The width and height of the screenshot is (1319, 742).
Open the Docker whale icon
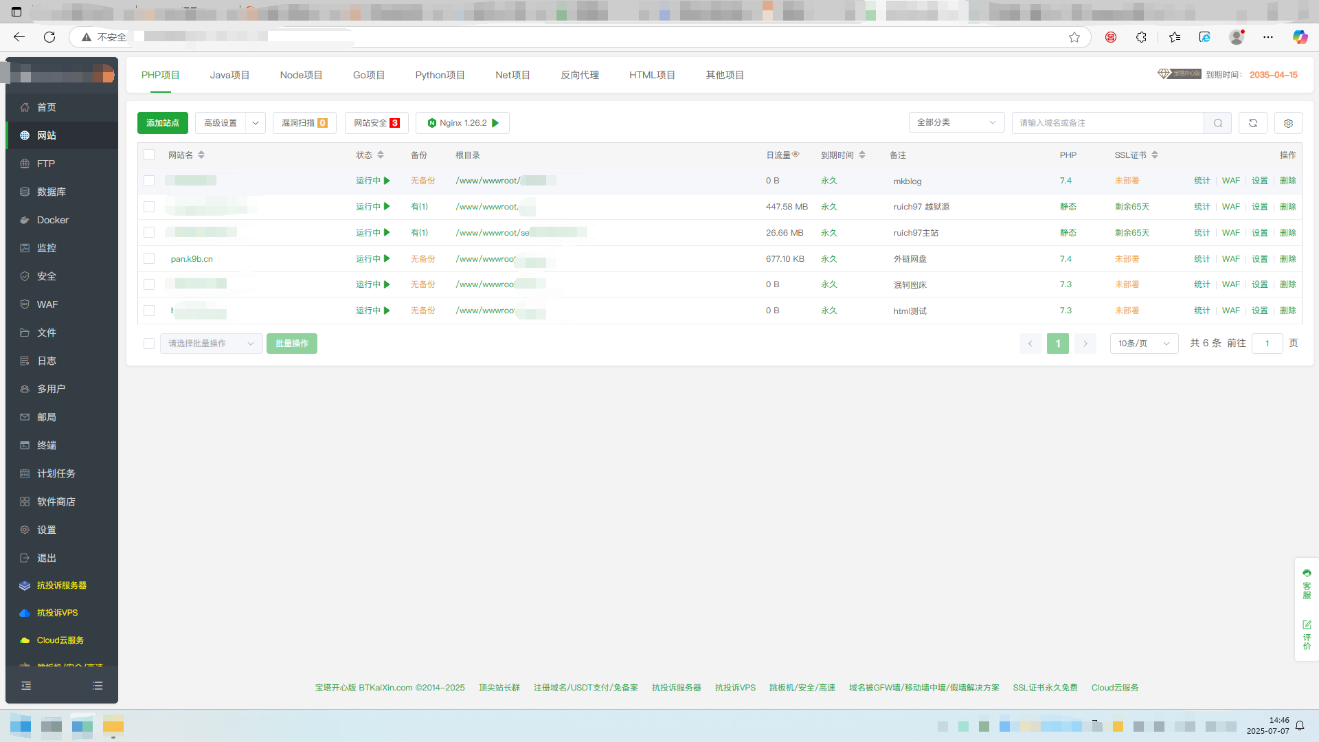pos(25,220)
